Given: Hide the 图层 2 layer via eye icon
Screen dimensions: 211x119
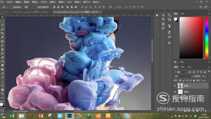Looking at the screenshot, I should click(x=175, y=86).
